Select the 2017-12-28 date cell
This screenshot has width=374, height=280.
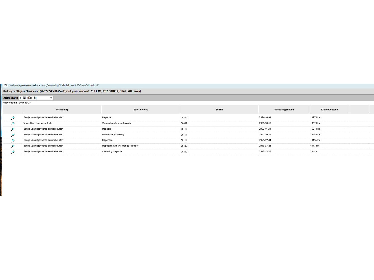pos(265,152)
